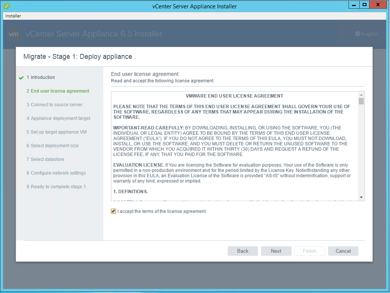Go to step 1 Introduction

[x=41, y=77]
